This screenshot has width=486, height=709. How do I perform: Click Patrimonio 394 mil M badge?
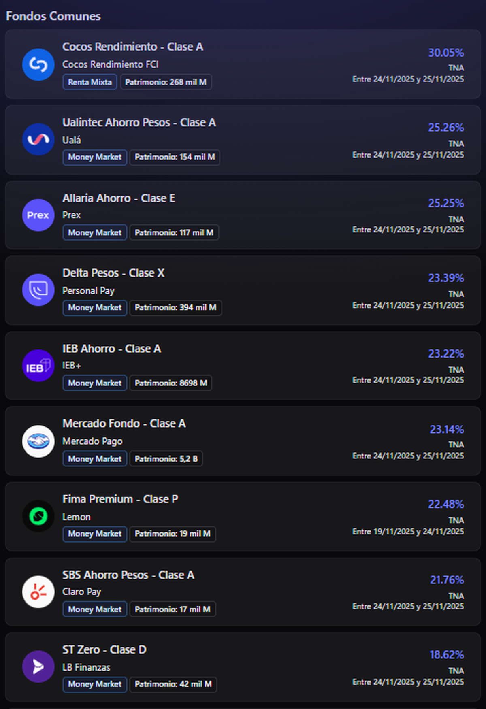pos(175,308)
